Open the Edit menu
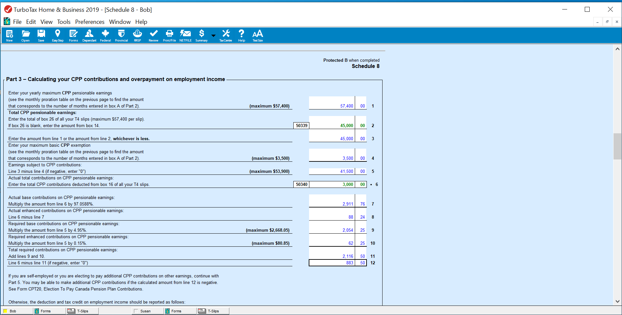Screen dimensions: 622x315 click(x=31, y=22)
